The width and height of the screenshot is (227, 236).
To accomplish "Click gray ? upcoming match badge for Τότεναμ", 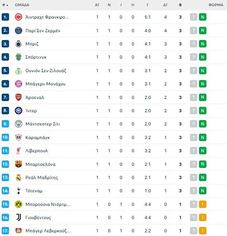I will tap(194, 191).
